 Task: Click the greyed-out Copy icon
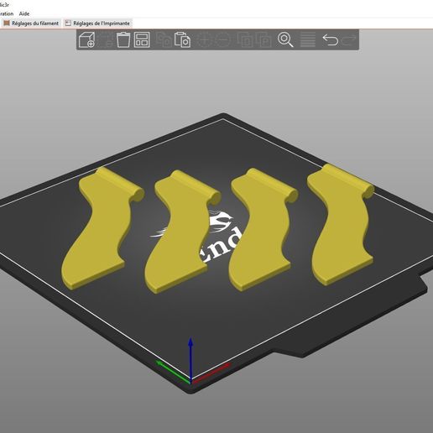164,39
